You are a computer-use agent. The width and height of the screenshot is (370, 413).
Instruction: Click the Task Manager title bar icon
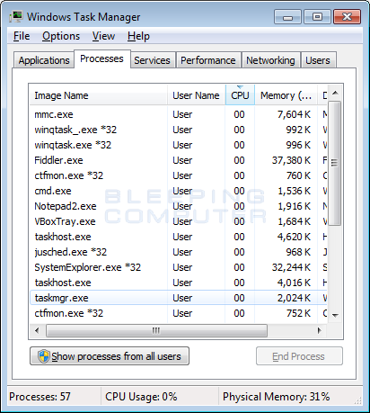point(16,16)
